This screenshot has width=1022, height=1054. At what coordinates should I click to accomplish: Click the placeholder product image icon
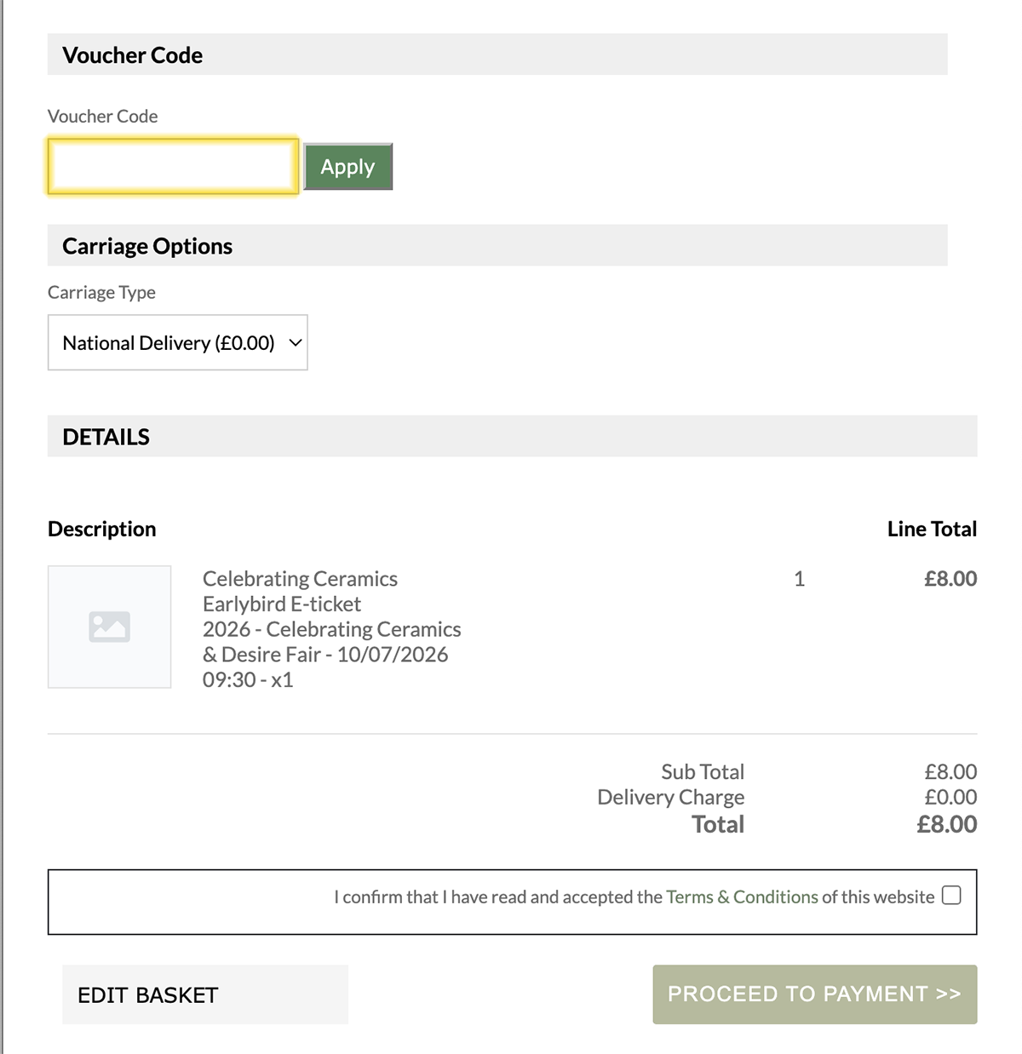coord(109,627)
